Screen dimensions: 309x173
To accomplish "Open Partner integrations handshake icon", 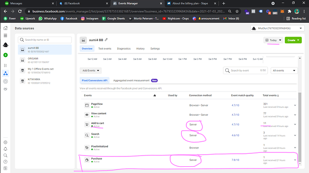I will [x=5, y=89].
